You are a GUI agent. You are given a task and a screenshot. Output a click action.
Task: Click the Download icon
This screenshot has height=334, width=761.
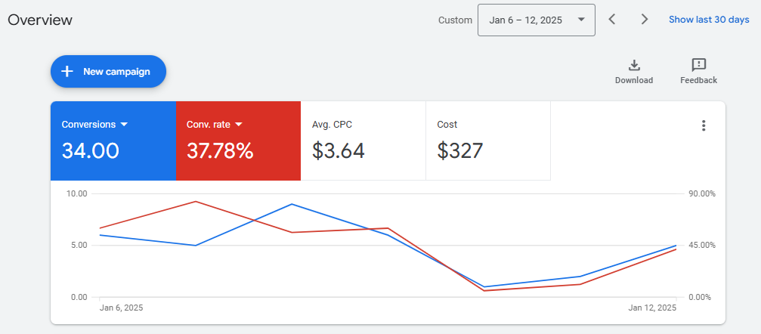(634, 65)
